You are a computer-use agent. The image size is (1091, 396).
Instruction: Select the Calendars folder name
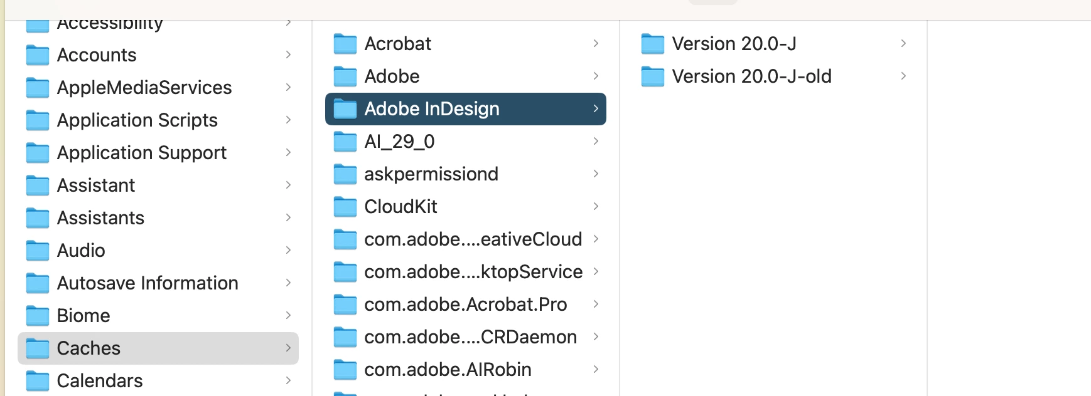coord(100,381)
